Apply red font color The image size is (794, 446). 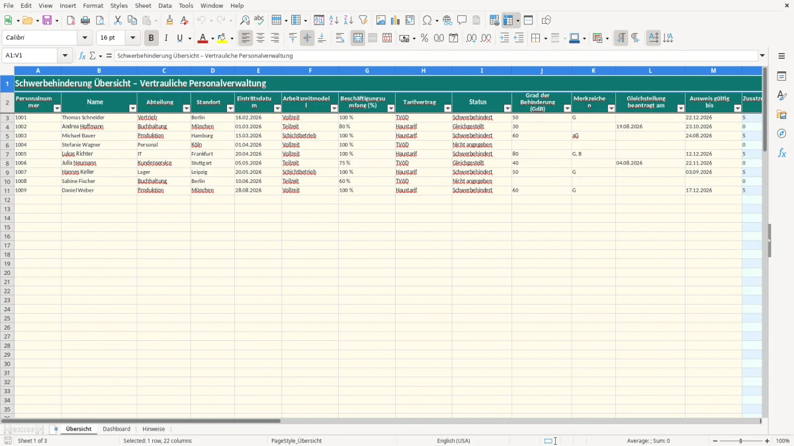click(x=202, y=38)
